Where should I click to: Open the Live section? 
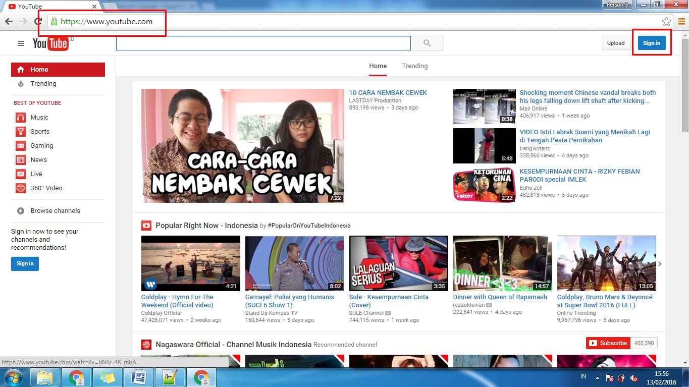point(37,174)
